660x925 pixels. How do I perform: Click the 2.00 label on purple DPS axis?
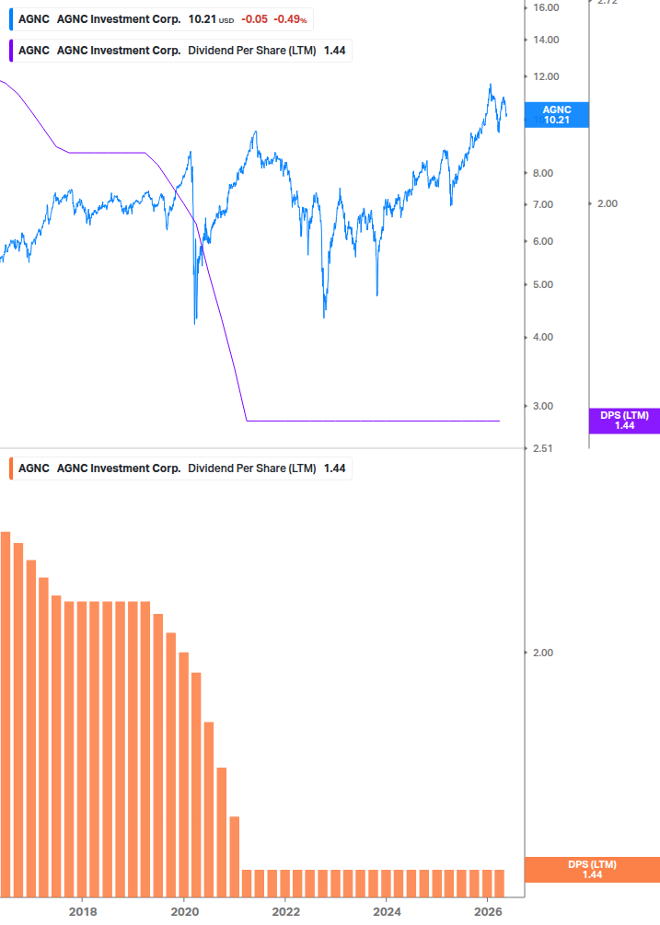pos(608,204)
